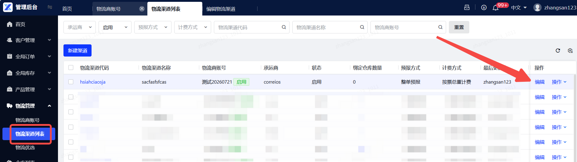Open the download center icon
The height and width of the screenshot is (162, 577).
tap(484, 7)
